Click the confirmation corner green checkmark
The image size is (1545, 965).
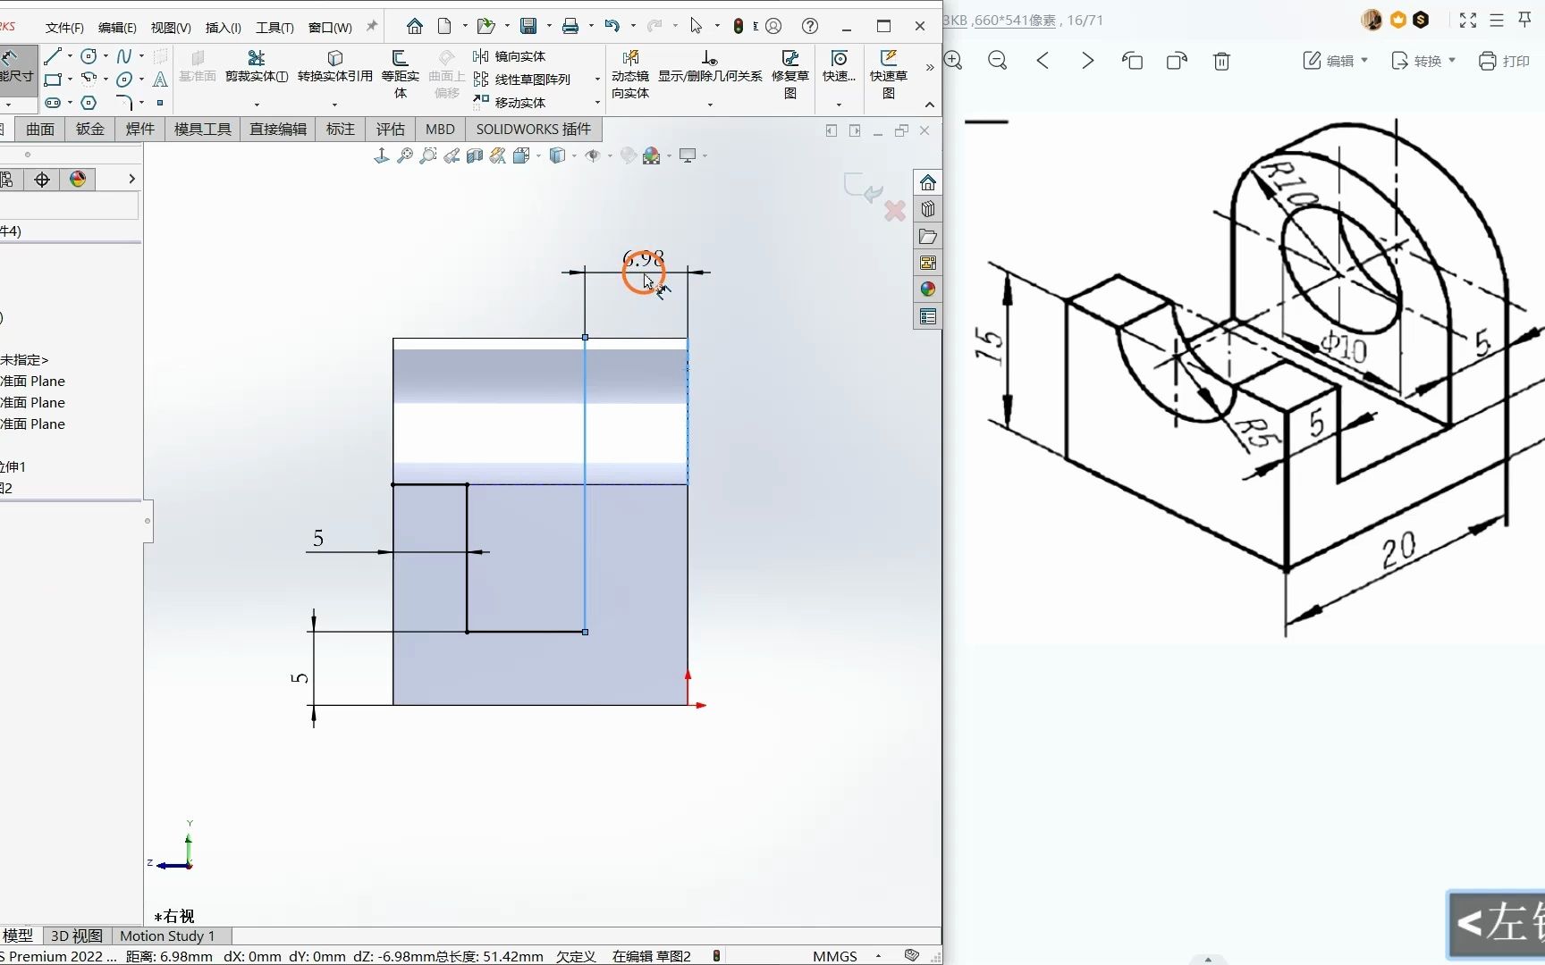pos(861,189)
